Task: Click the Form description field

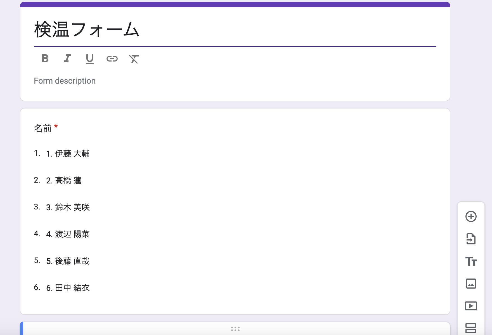Action: (x=65, y=81)
